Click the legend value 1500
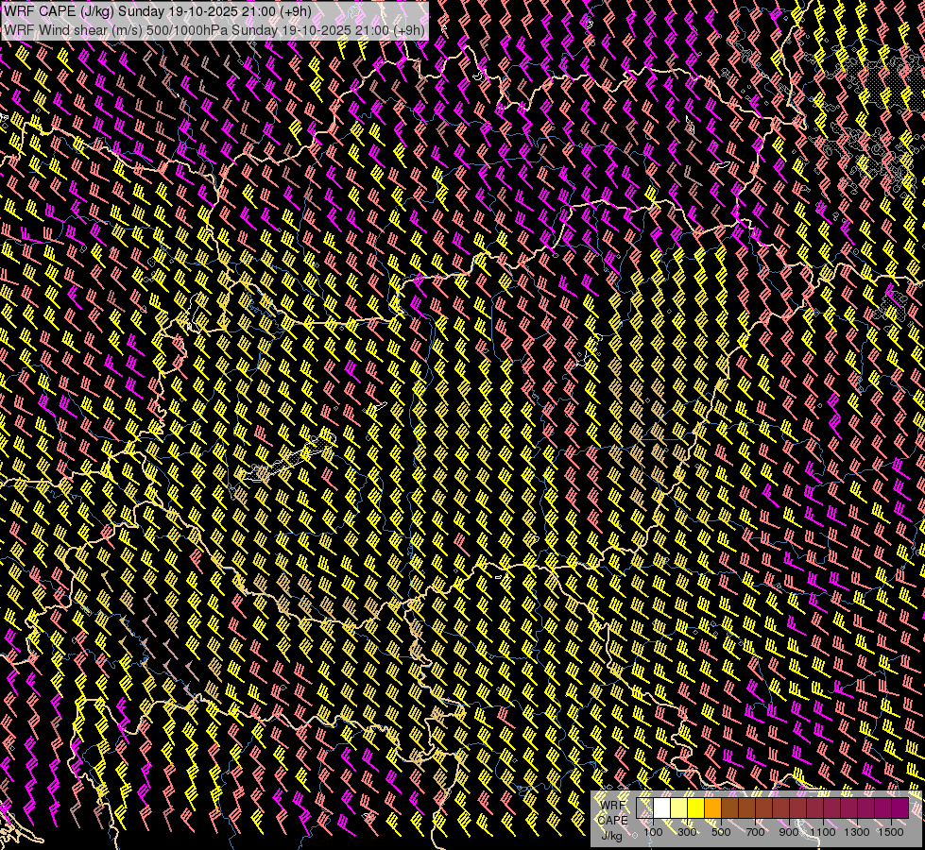Viewport: 925px width, 850px height. click(891, 832)
